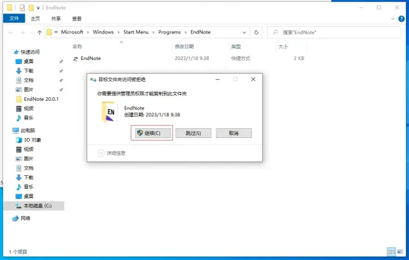Open Downloads (下载) under This PC
The image size is (409, 260).
(x=28, y=178)
